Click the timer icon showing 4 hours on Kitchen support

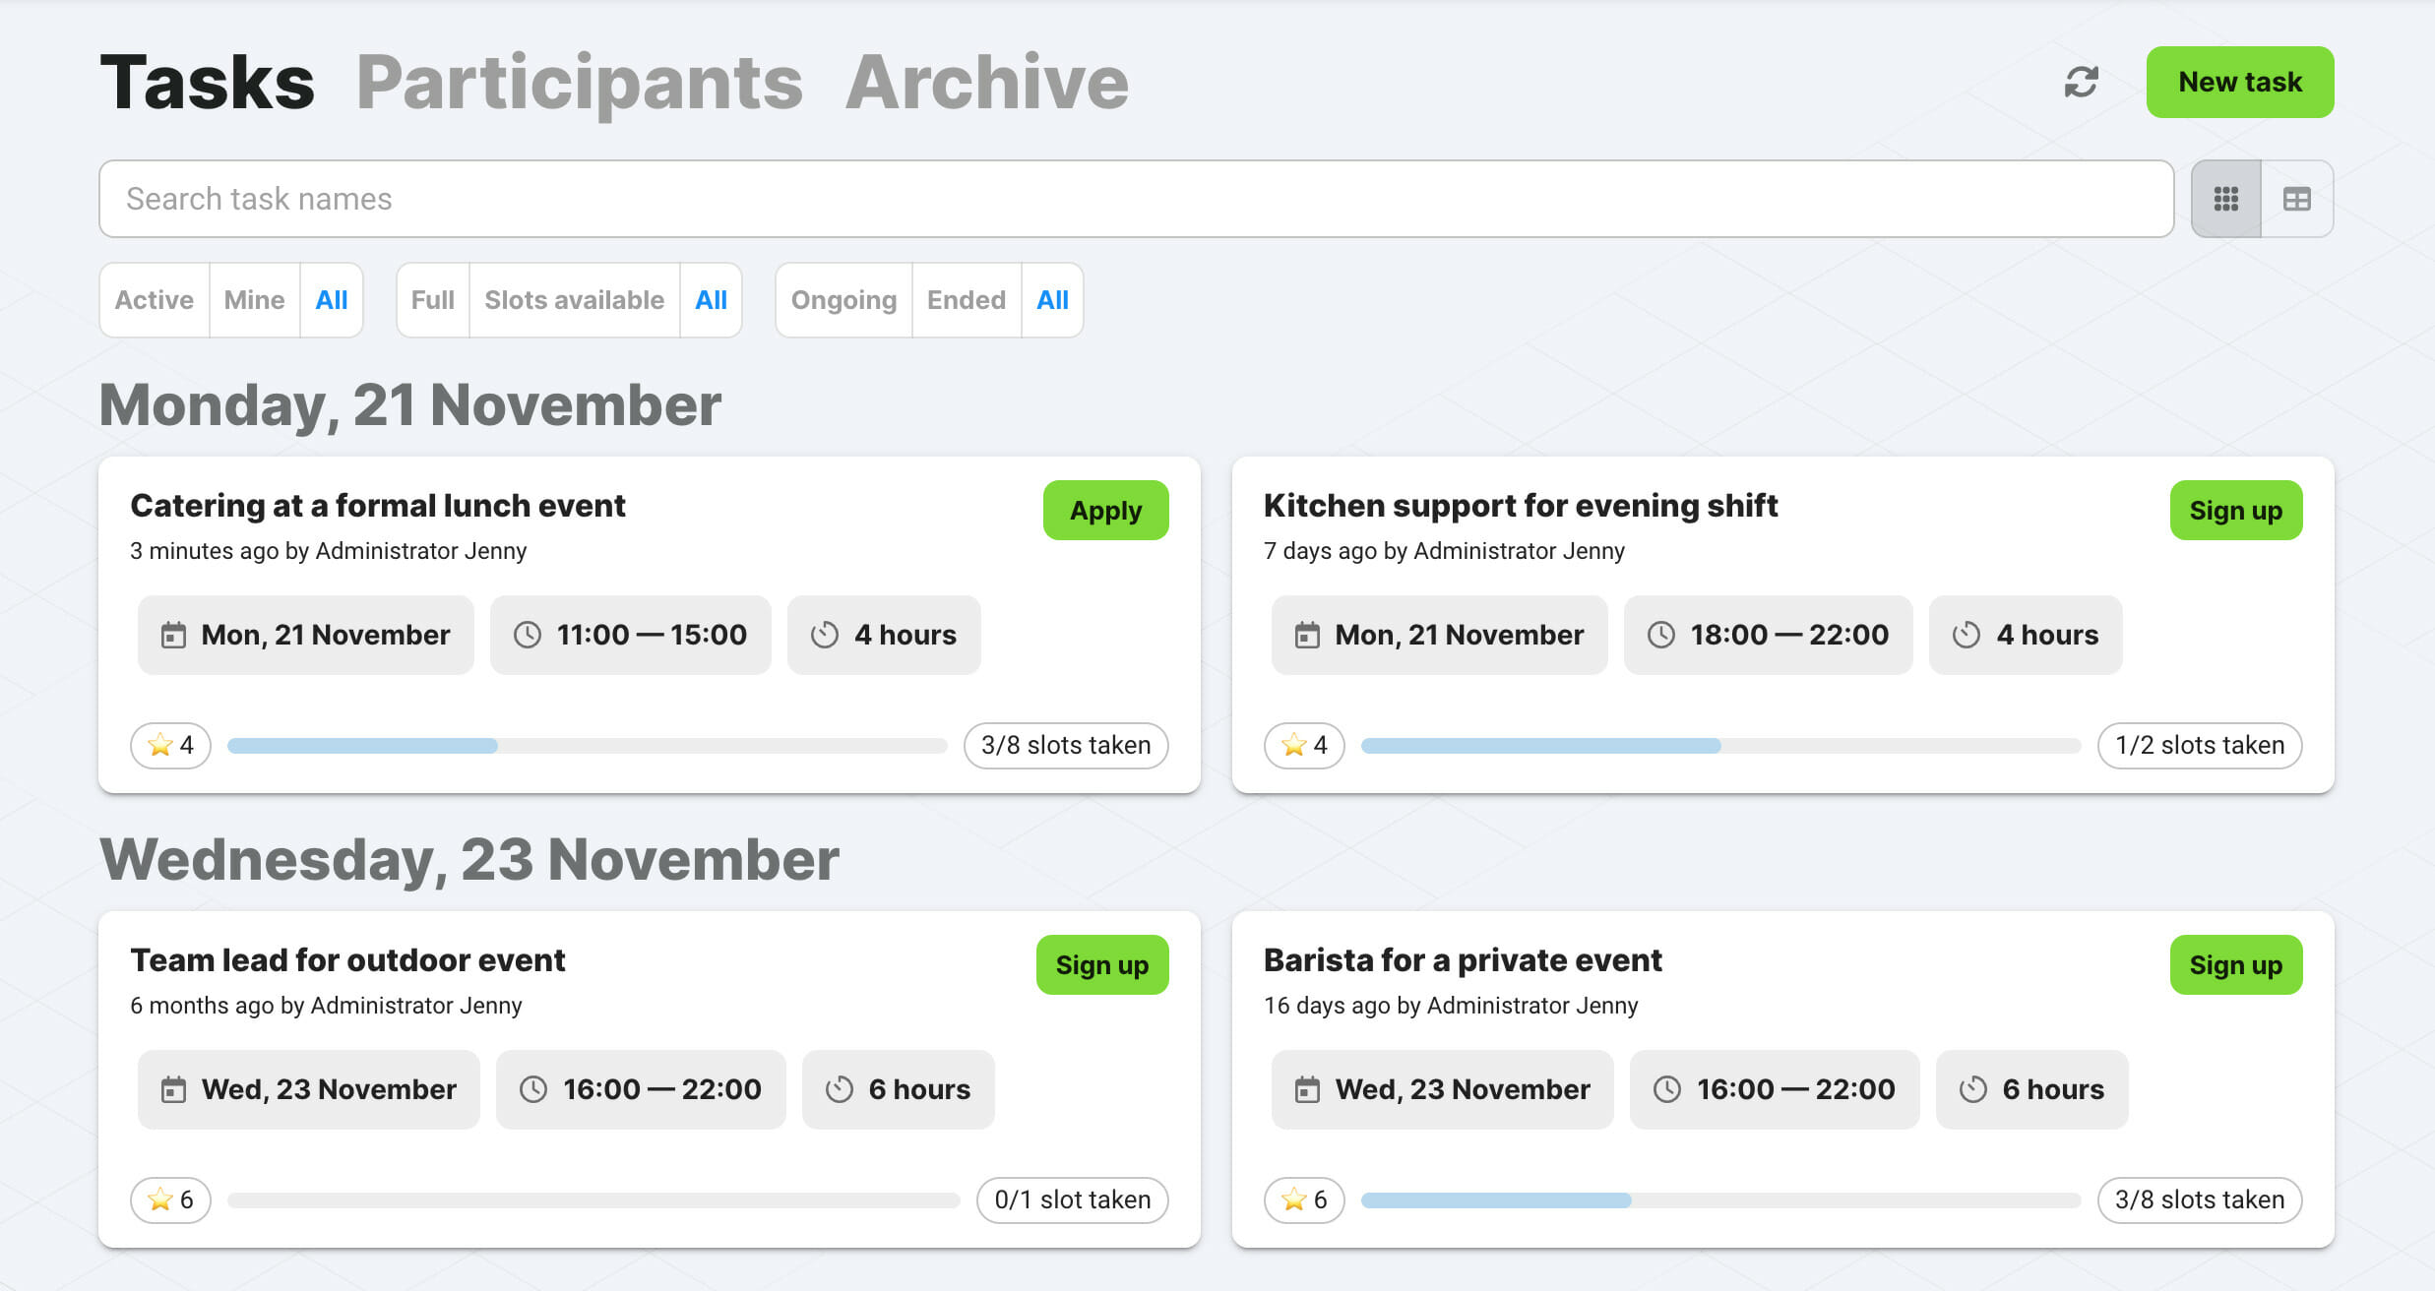tap(1965, 635)
